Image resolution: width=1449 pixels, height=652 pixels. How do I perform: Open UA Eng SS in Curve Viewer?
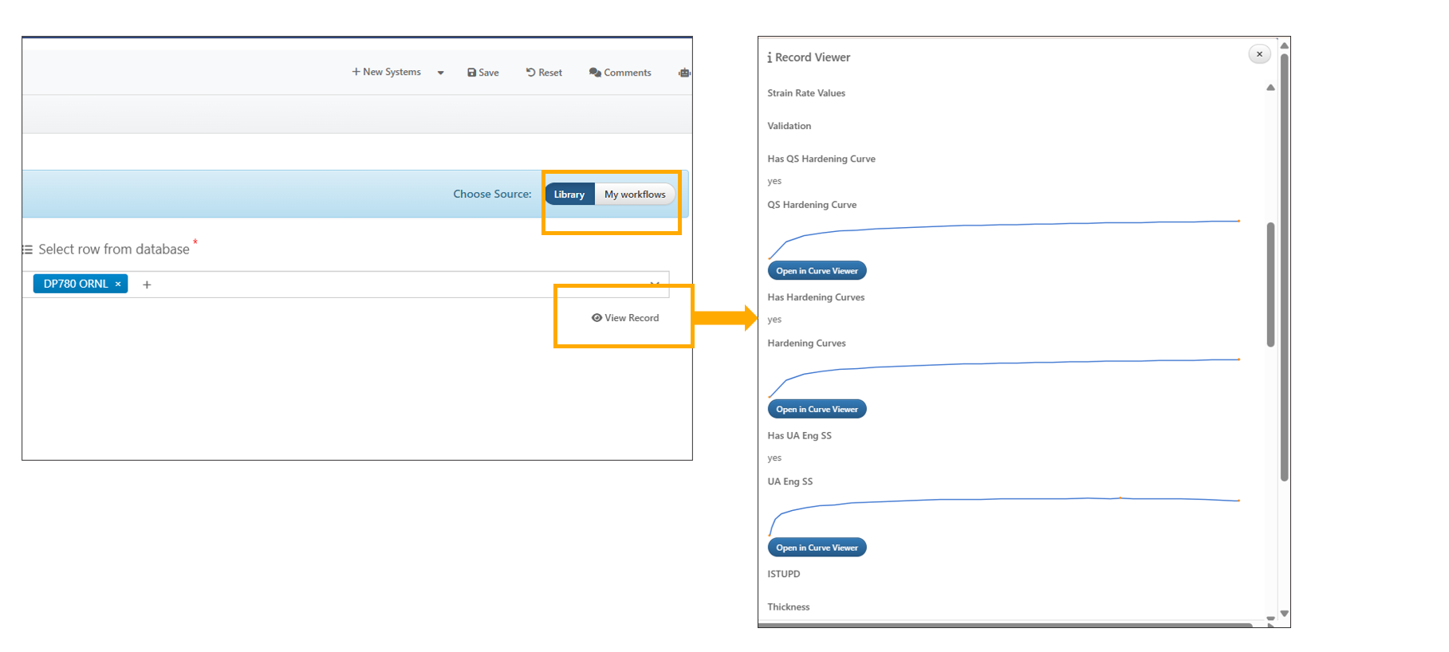point(817,548)
